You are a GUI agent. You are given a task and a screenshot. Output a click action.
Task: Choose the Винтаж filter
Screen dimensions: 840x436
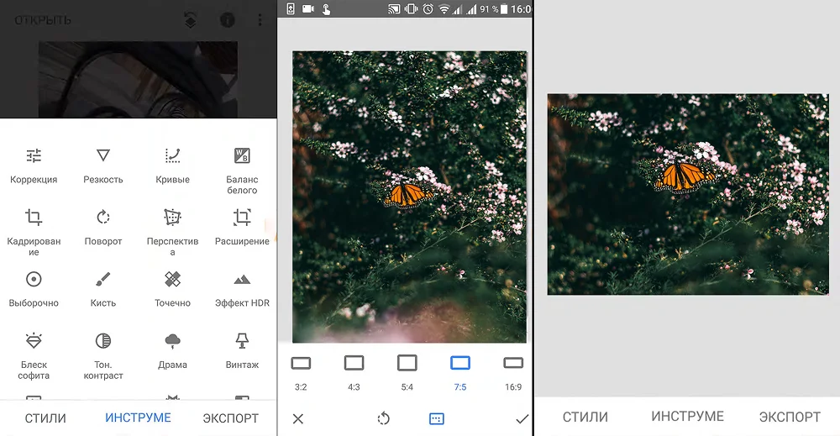(242, 351)
